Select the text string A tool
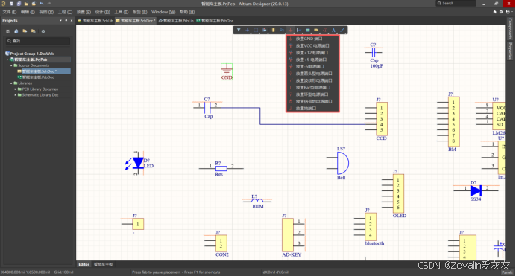This screenshot has width=516, height=276. coord(333,31)
